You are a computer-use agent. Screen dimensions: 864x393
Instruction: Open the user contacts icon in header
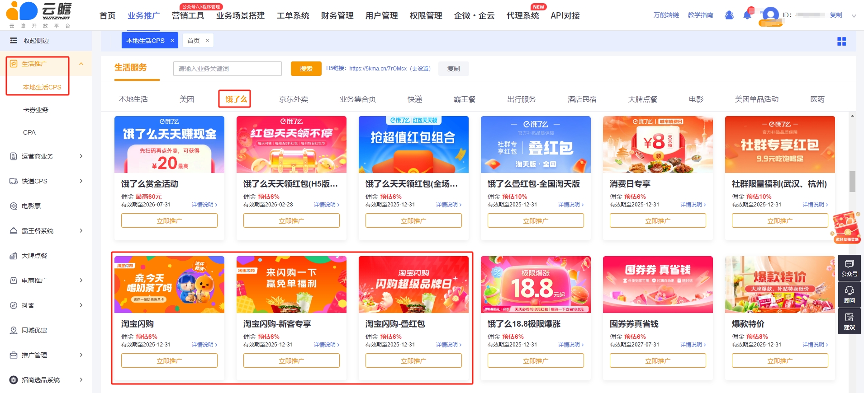point(729,15)
